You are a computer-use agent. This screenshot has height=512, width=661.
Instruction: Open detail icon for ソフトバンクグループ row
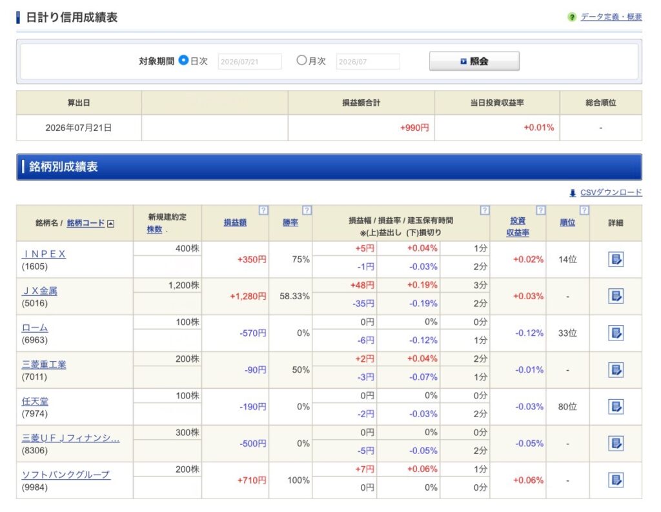[615, 480]
